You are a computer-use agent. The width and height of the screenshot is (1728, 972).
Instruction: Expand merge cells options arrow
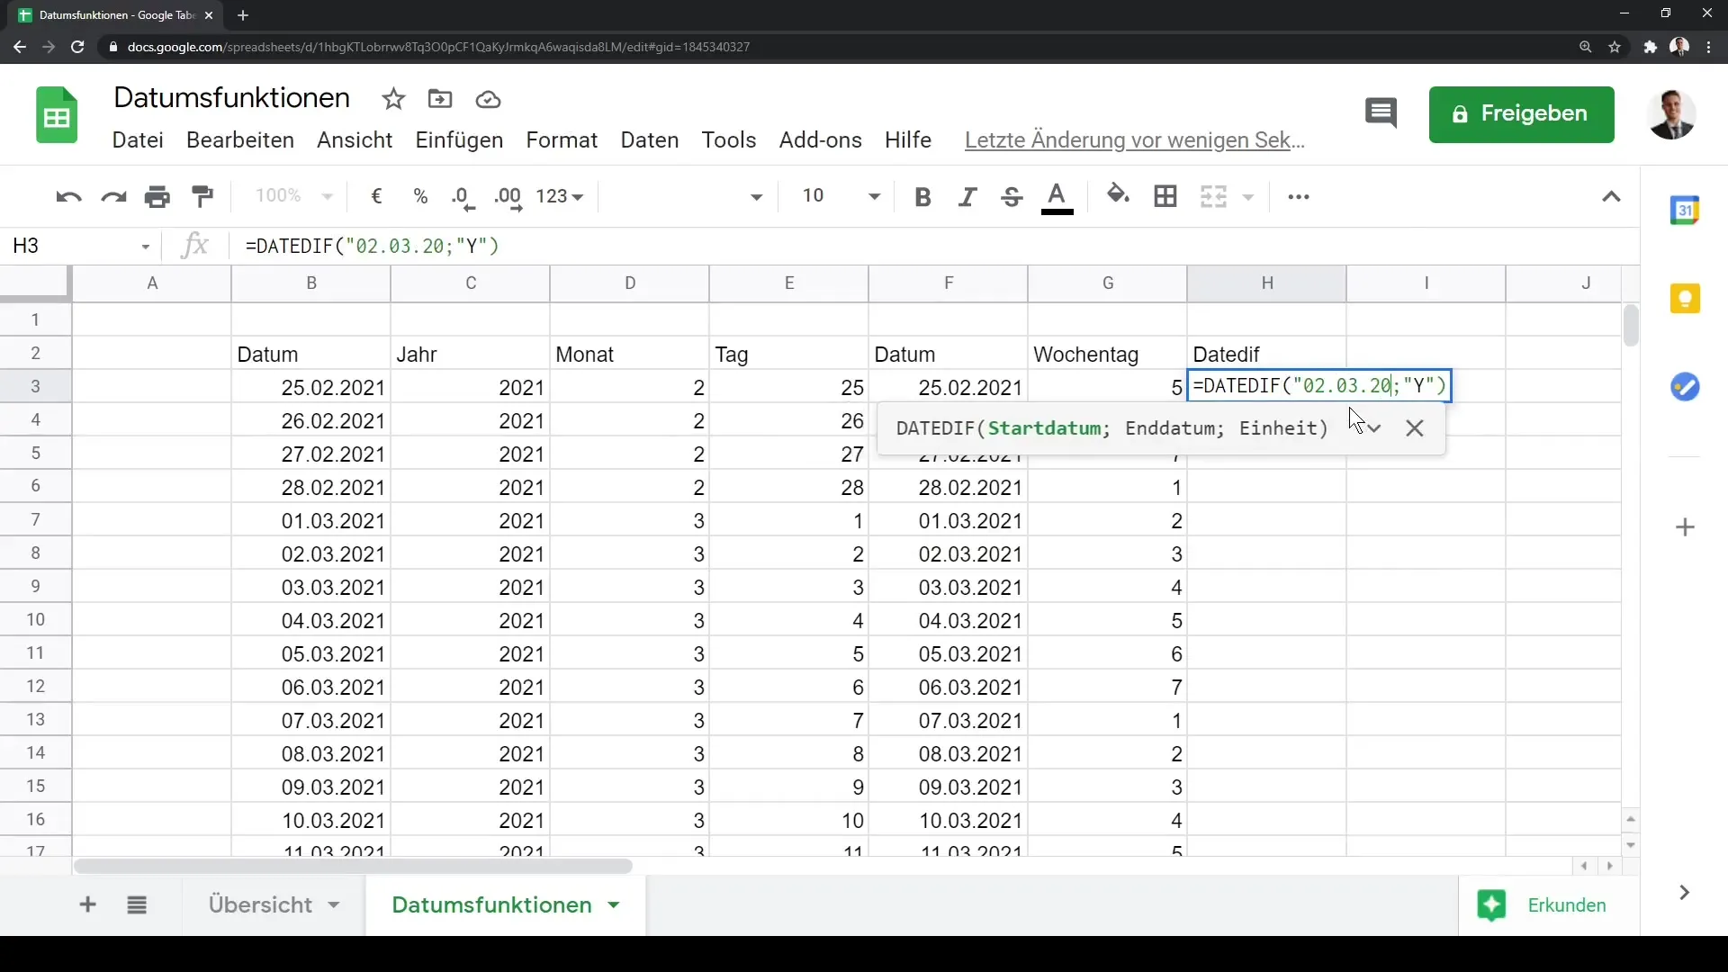click(1248, 197)
